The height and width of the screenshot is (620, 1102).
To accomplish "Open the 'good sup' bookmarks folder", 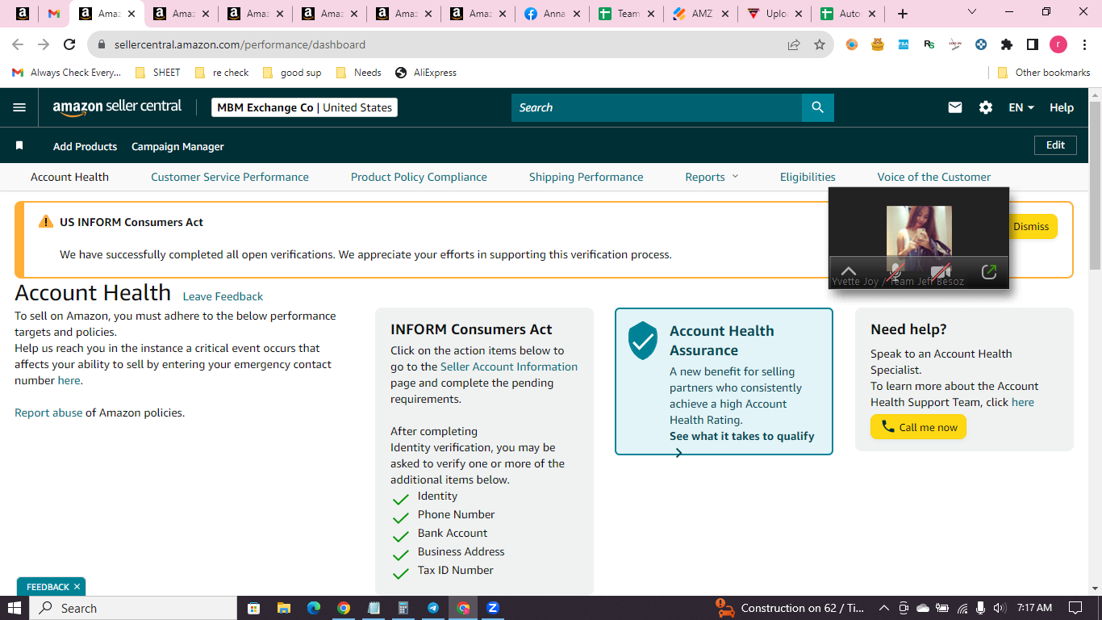I will pos(292,73).
